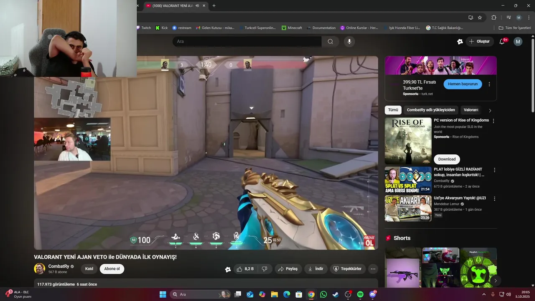Image resolution: width=535 pixels, height=301 pixels.
Task: Show more filter chips with the arrow
Action: pos(490,110)
